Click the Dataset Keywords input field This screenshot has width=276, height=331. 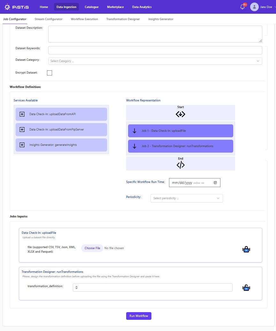tap(155, 50)
